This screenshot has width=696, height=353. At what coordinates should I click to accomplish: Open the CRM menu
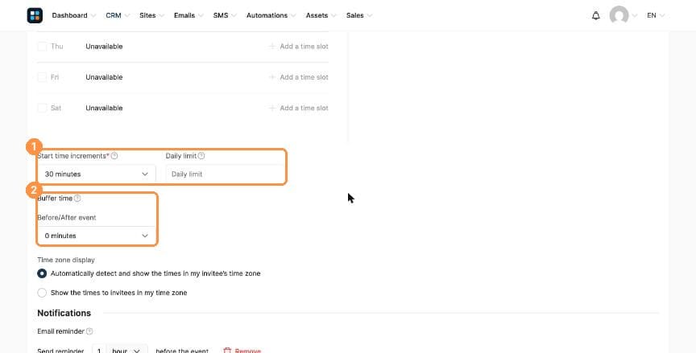[x=114, y=15]
